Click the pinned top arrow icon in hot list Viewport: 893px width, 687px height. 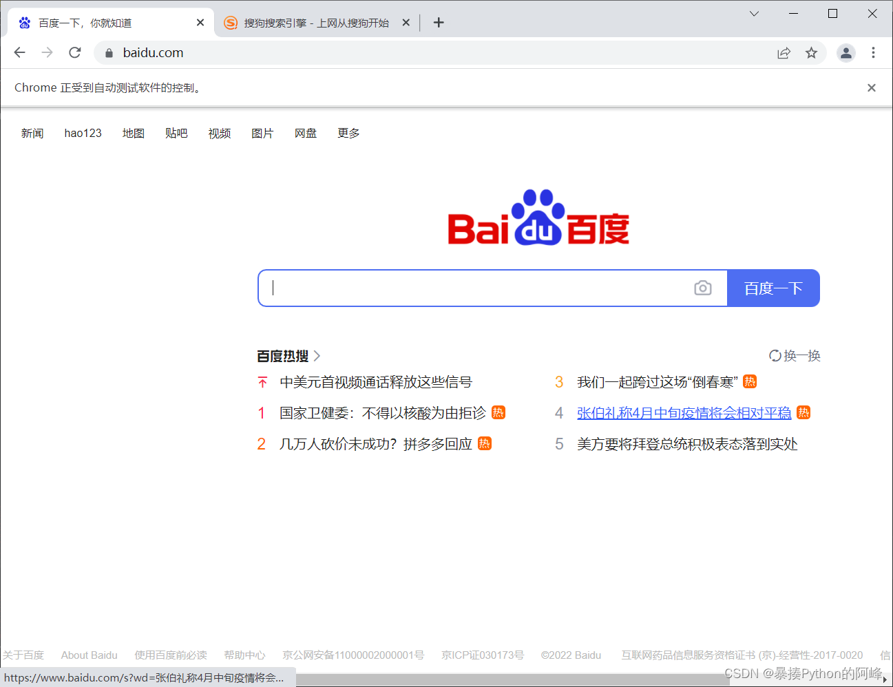pos(262,382)
